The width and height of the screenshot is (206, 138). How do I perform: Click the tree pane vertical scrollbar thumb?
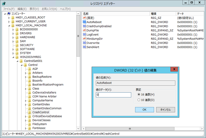(x=78, y=36)
